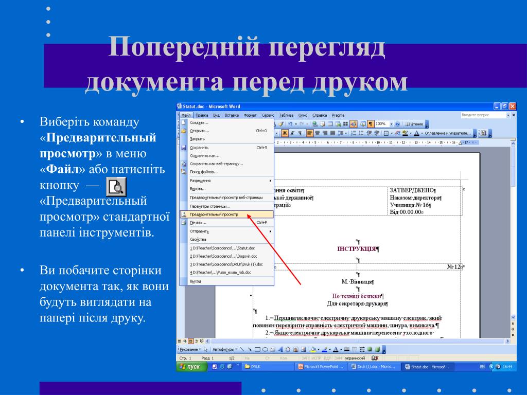Toggle Italic (К) formatting

[x=292, y=133]
